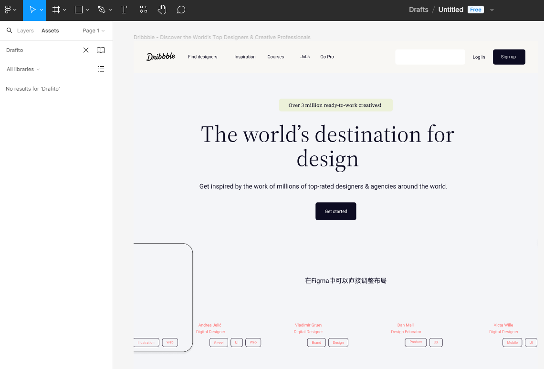Open the Figma main menu icon
The image size is (544, 369).
[x=8, y=10]
